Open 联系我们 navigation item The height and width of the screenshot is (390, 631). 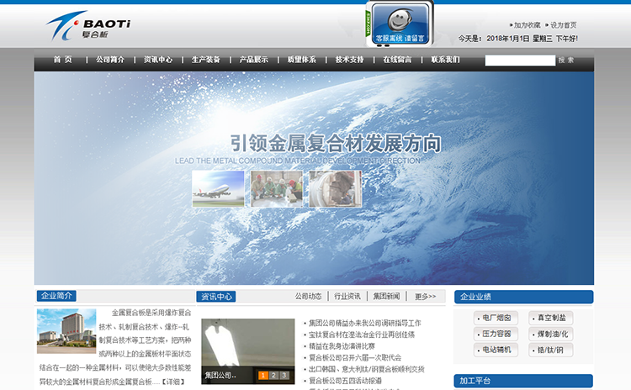[x=445, y=60]
